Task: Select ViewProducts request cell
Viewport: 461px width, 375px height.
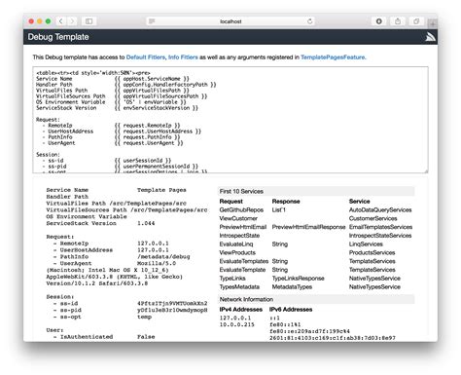Action: click(x=237, y=252)
